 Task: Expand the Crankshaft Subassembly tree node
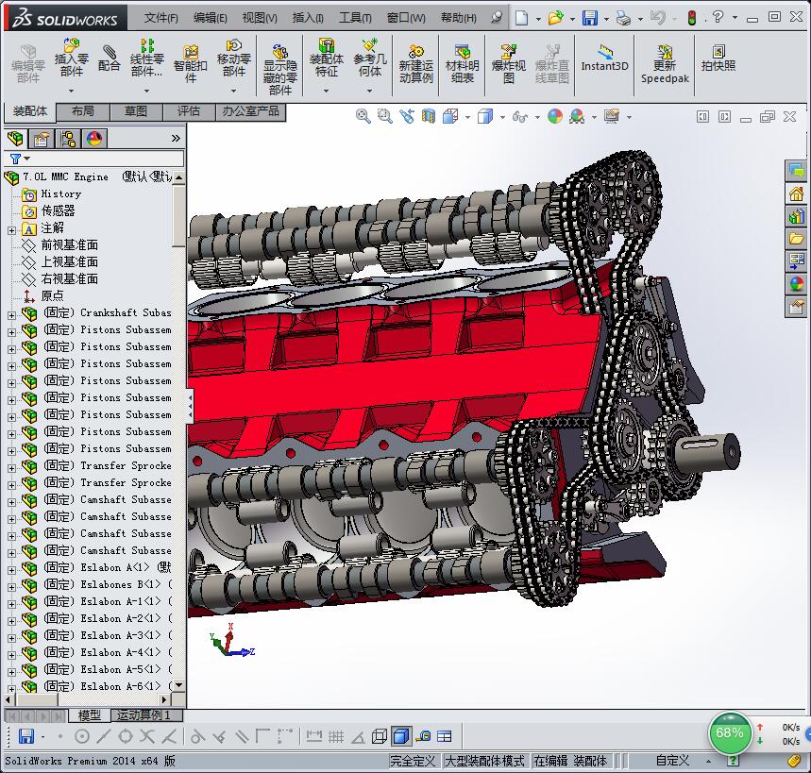click(11, 313)
